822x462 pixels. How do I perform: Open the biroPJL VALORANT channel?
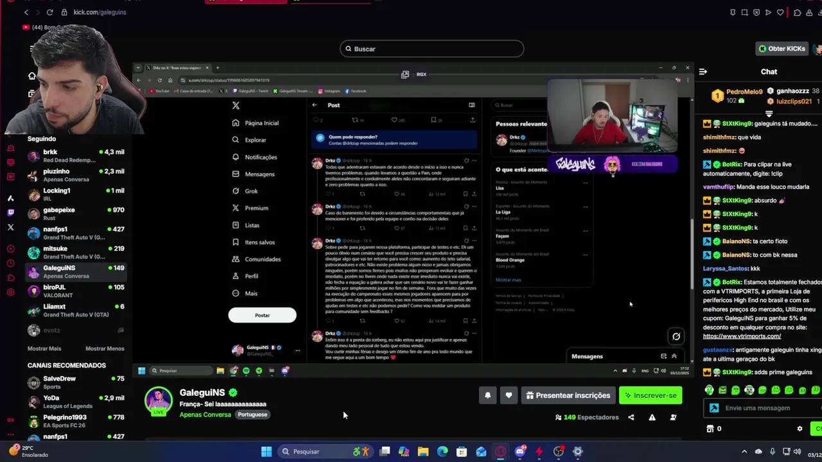[76, 291]
